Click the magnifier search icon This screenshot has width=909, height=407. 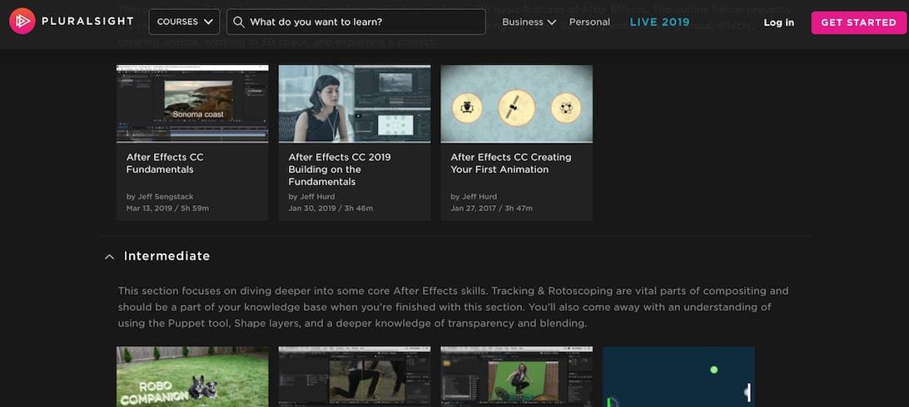[x=238, y=22]
